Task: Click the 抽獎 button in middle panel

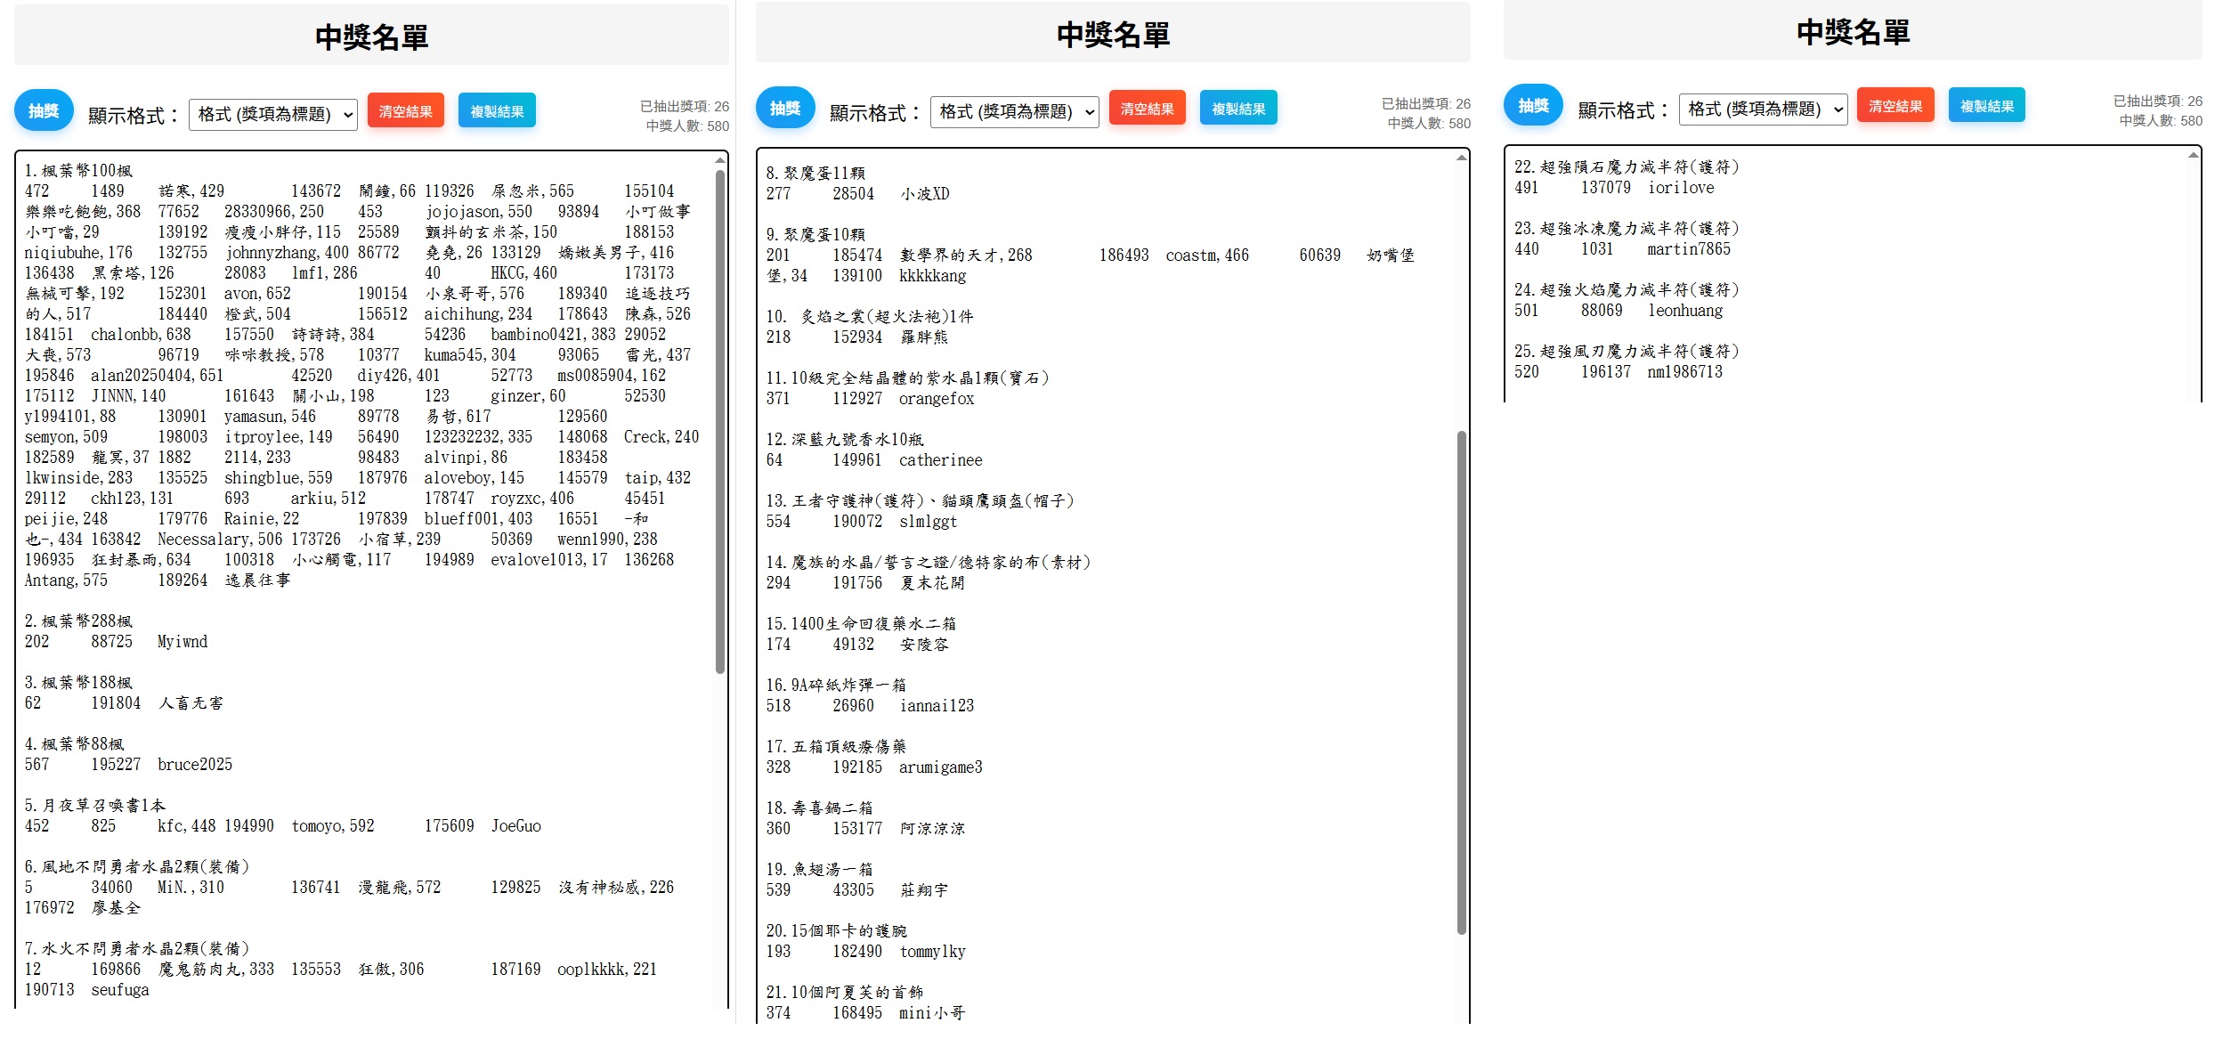Action: (x=785, y=109)
